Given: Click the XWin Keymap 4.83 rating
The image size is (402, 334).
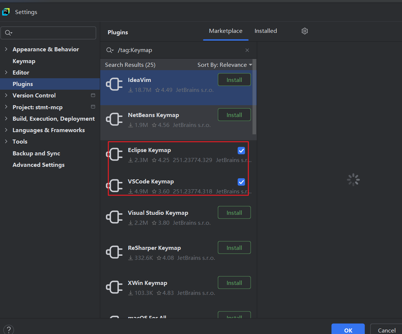Looking at the screenshot, I should [165, 293].
